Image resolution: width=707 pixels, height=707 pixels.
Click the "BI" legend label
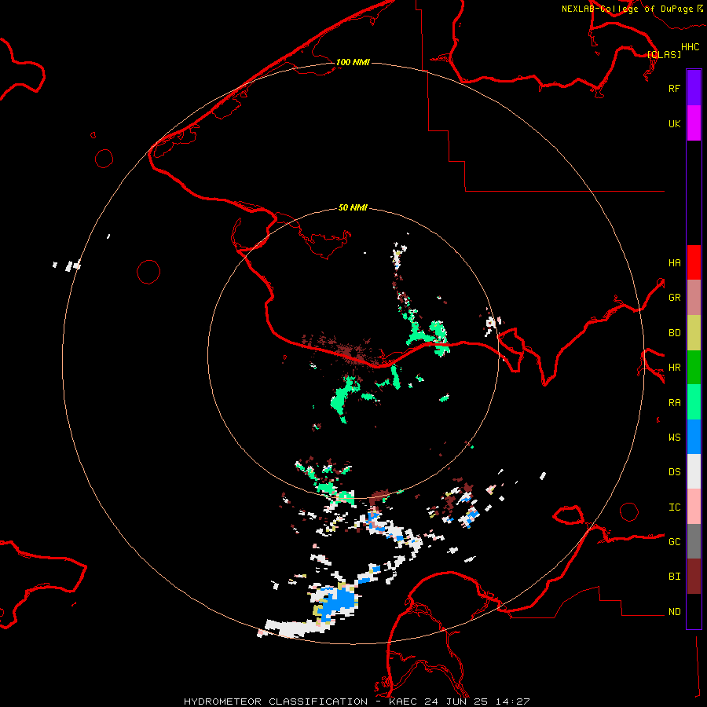point(674,577)
